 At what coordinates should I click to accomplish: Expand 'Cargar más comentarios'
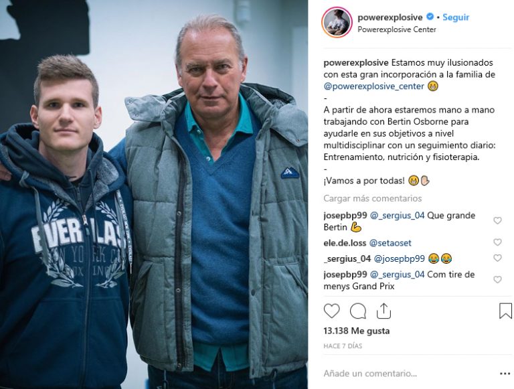pos(372,198)
